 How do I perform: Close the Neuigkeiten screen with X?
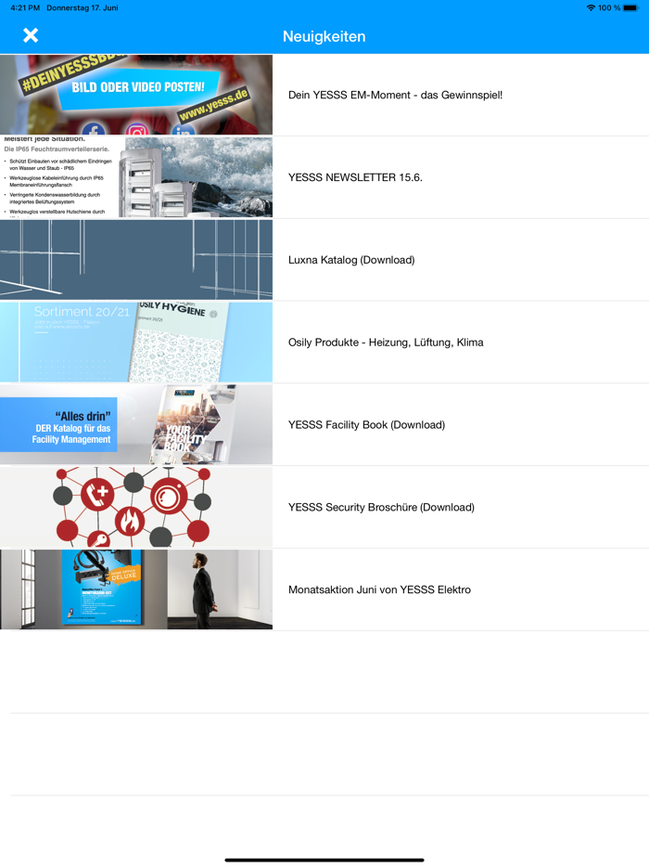(x=31, y=35)
